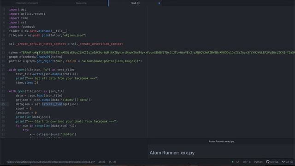Click the 'import ssl' line
The image size is (295, 166).
click(x=18, y=23)
